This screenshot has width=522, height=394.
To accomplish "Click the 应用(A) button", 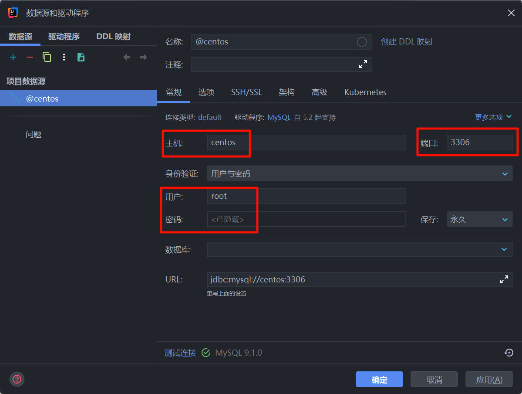I will (x=489, y=379).
